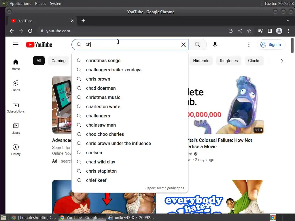This screenshot has height=221, width=295.
Task: Open video title Colossal Failure: How Not
Action: click(220, 143)
